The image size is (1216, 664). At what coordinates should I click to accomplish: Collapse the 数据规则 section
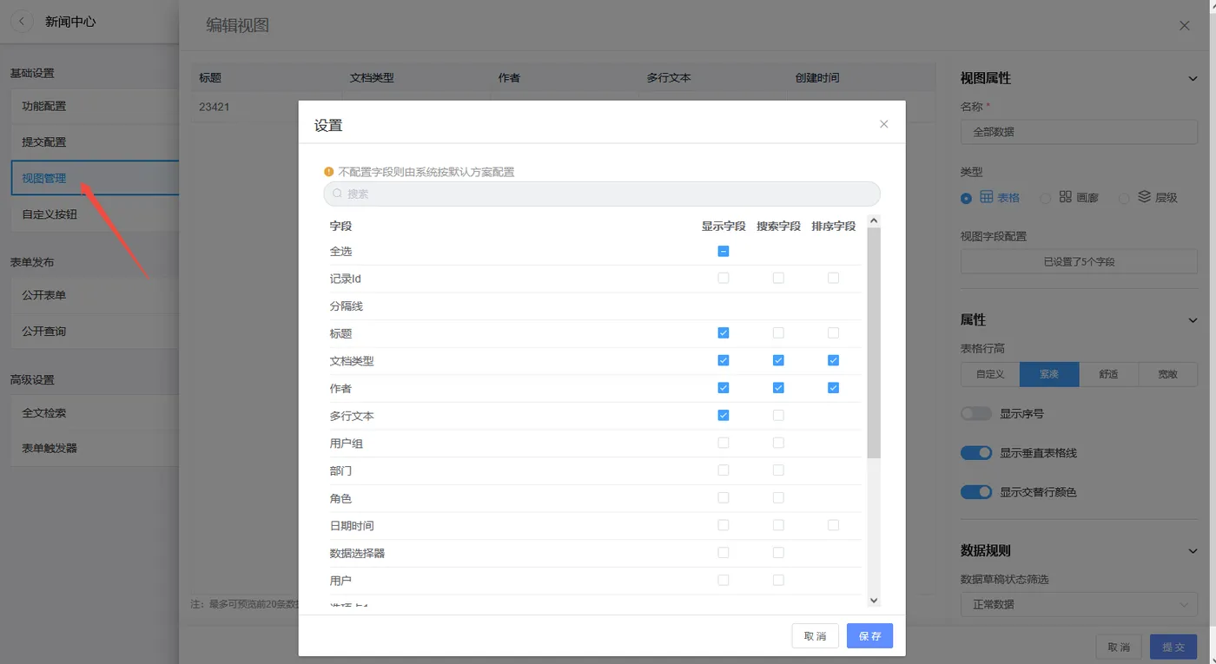tap(1193, 550)
